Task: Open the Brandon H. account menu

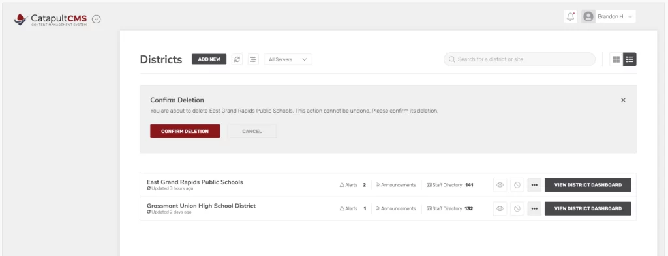Action: [615, 16]
